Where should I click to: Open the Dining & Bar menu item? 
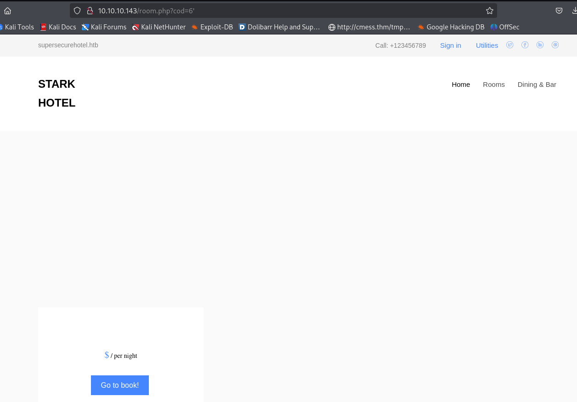pos(537,85)
